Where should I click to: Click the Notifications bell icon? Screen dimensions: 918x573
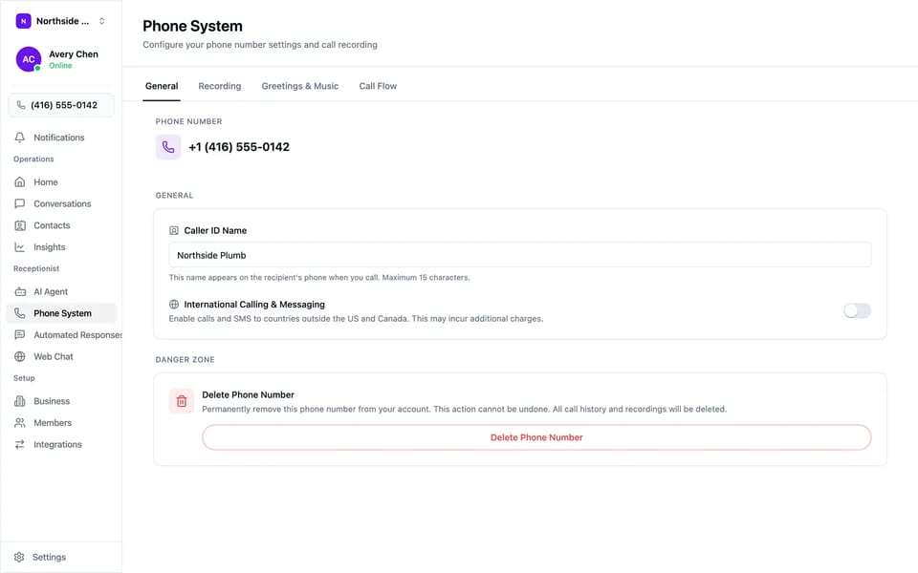(x=20, y=138)
